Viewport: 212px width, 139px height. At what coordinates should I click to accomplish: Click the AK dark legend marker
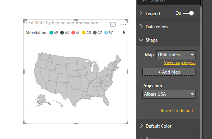click(x=62, y=33)
